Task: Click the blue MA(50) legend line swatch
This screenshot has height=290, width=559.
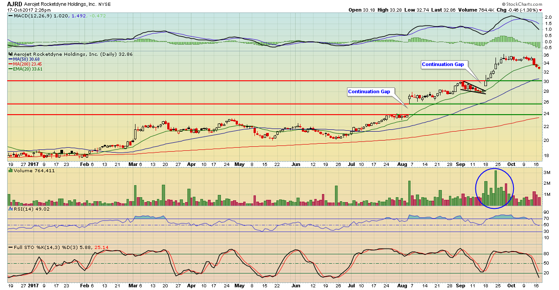Action: pos(10,59)
